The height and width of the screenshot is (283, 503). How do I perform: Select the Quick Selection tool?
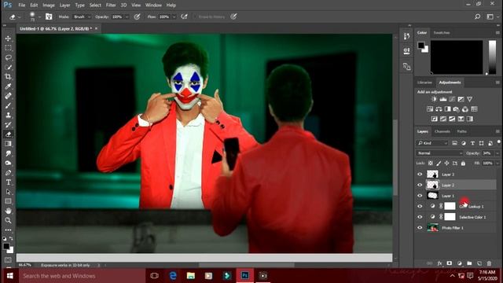pyautogui.click(x=9, y=67)
